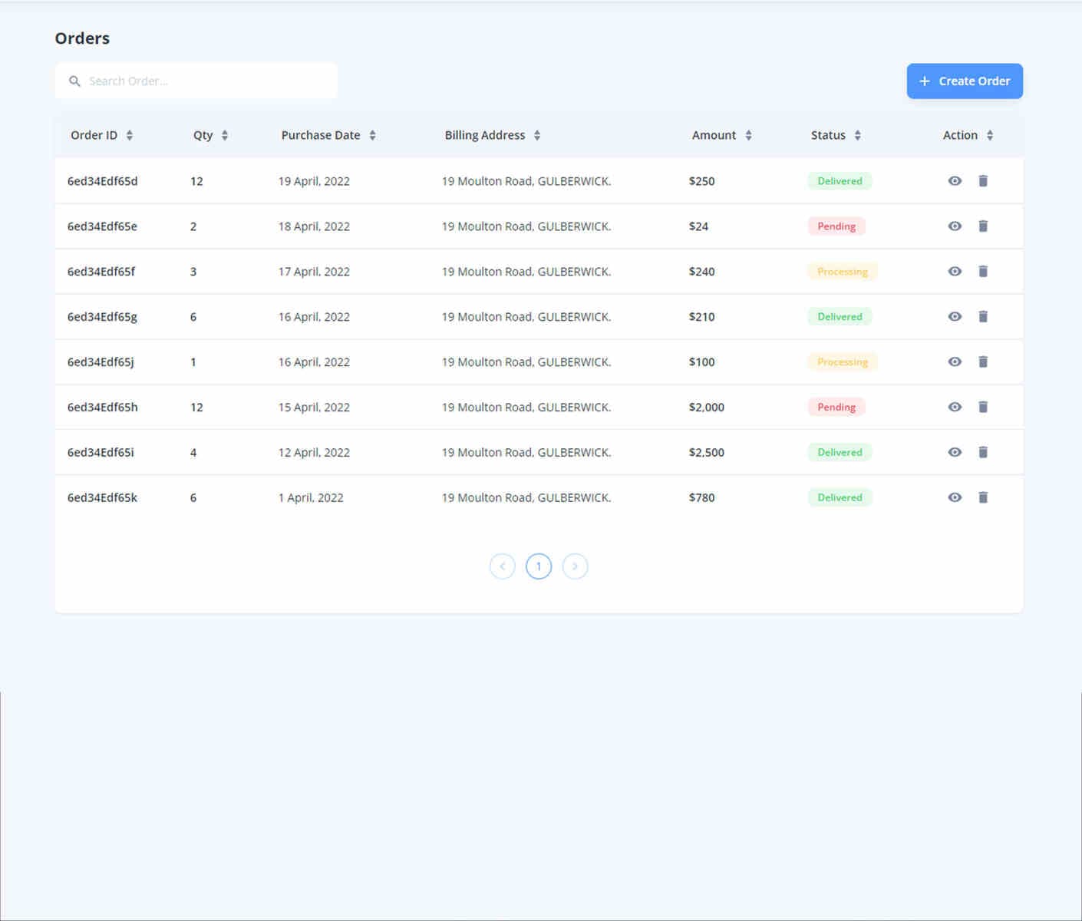Open the view icon on the $240 order

point(955,271)
